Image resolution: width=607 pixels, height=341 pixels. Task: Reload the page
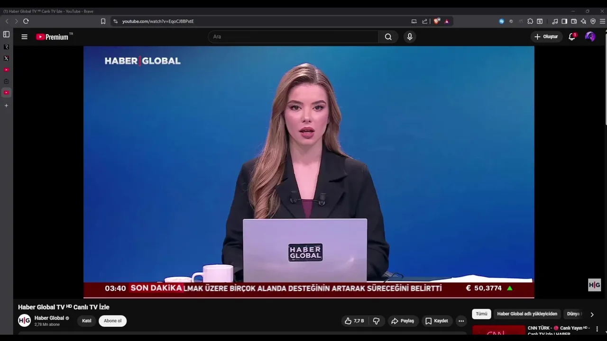(26, 21)
